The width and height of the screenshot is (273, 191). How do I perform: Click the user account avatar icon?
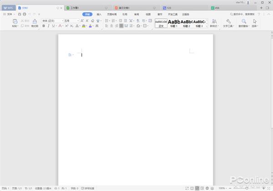click(248, 3)
